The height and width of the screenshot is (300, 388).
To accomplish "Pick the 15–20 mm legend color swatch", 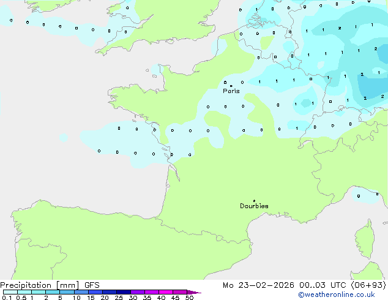I will [x=95, y=292].
